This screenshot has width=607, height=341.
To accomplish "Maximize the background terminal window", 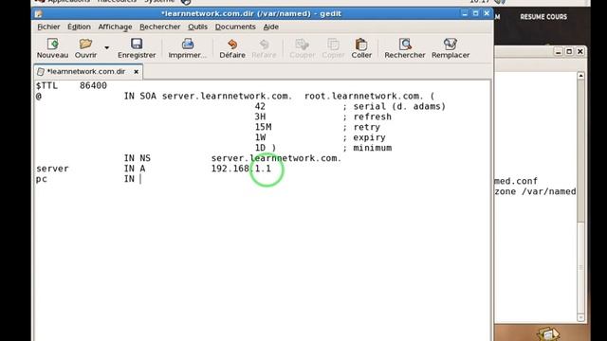I will tap(569, 51).
